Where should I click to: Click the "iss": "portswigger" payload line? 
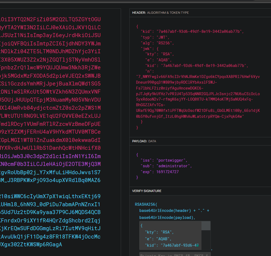(164, 161)
